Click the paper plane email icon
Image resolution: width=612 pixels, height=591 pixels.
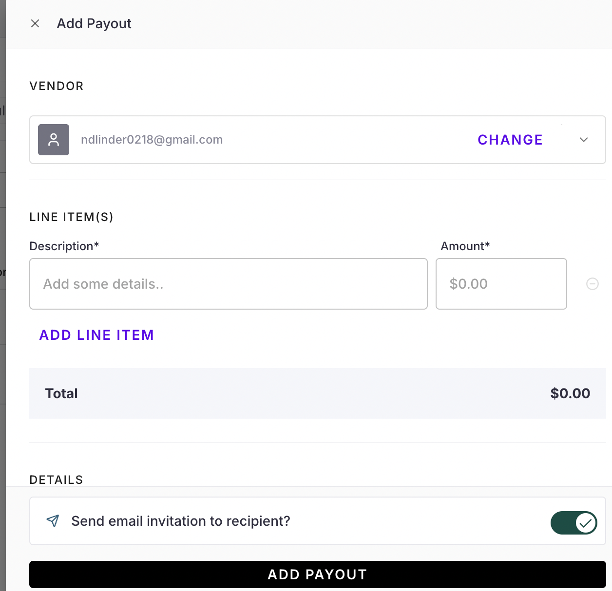(53, 521)
